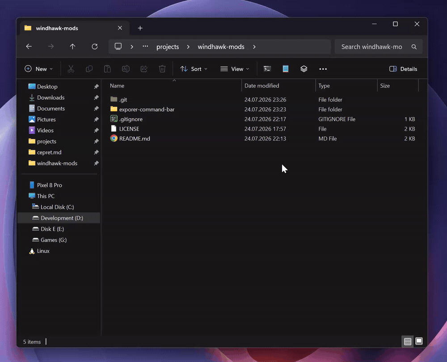Open Development (D:) drive in sidebar
The image size is (447, 362).
(59, 218)
